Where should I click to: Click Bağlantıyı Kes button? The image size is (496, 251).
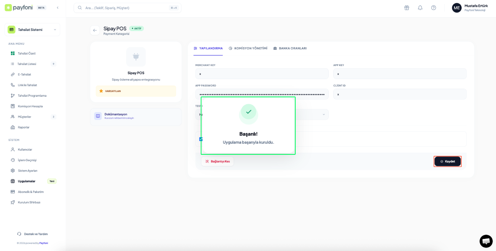tap(217, 161)
